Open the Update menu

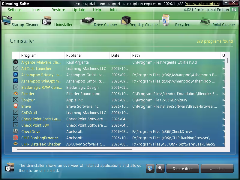pos(79,10)
